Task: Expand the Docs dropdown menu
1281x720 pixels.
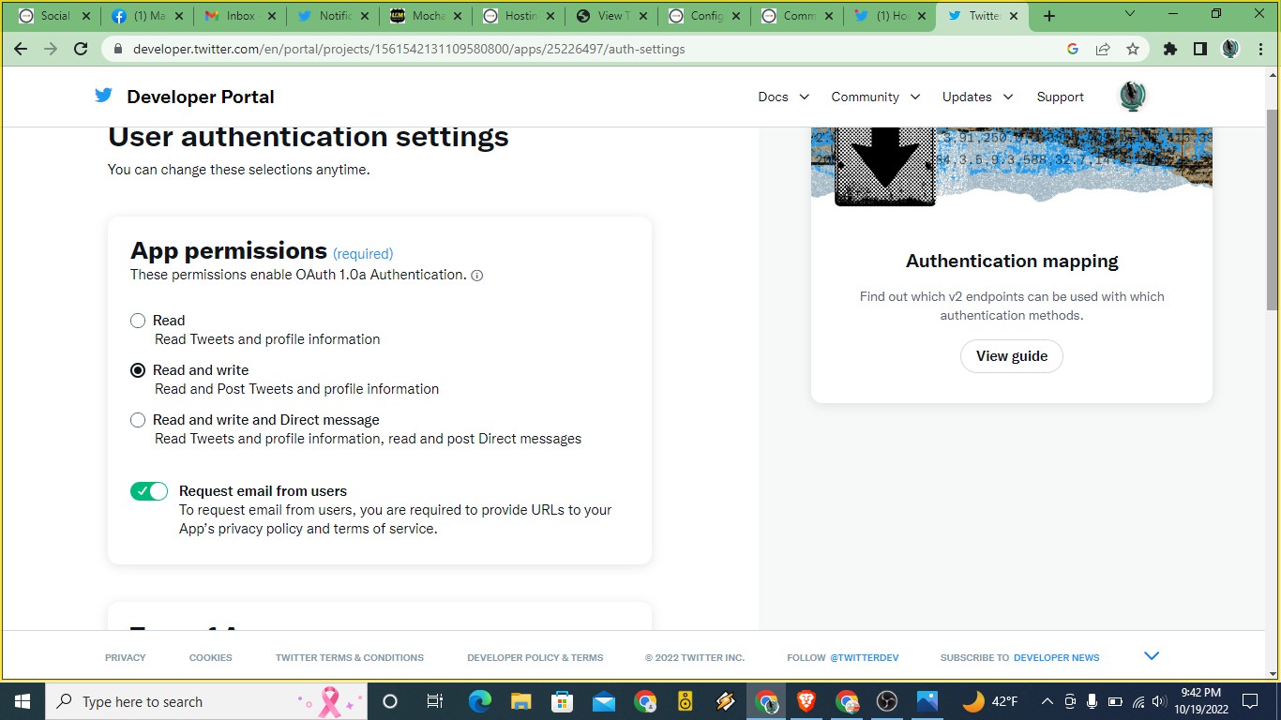Action: (x=783, y=97)
